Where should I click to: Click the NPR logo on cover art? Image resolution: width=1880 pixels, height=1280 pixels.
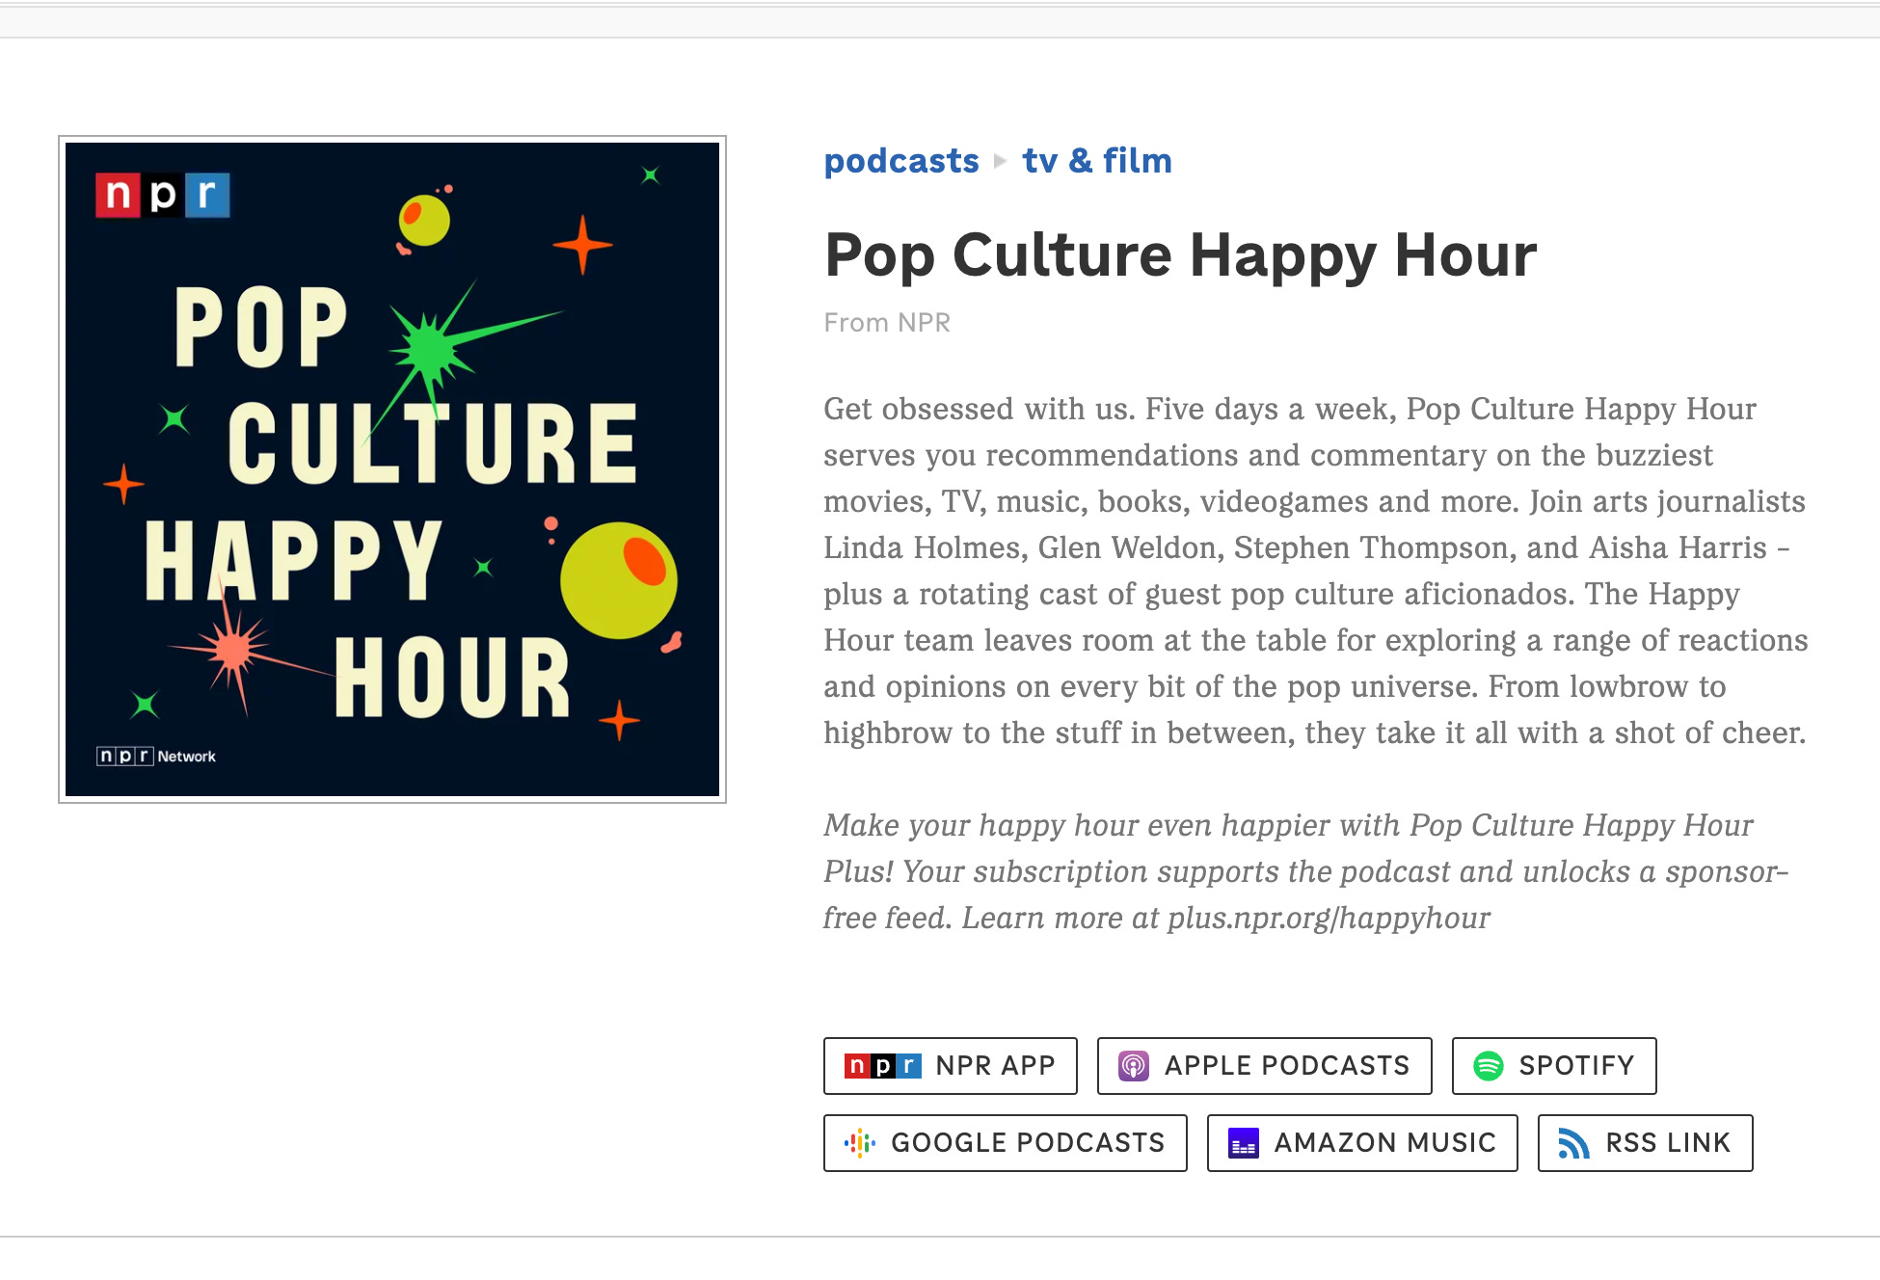click(x=163, y=195)
